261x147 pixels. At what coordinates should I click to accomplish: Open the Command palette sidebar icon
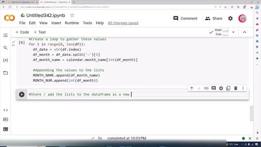(5, 120)
